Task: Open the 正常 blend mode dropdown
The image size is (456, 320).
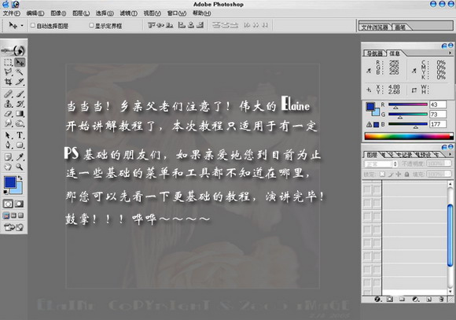Action: [x=381, y=164]
